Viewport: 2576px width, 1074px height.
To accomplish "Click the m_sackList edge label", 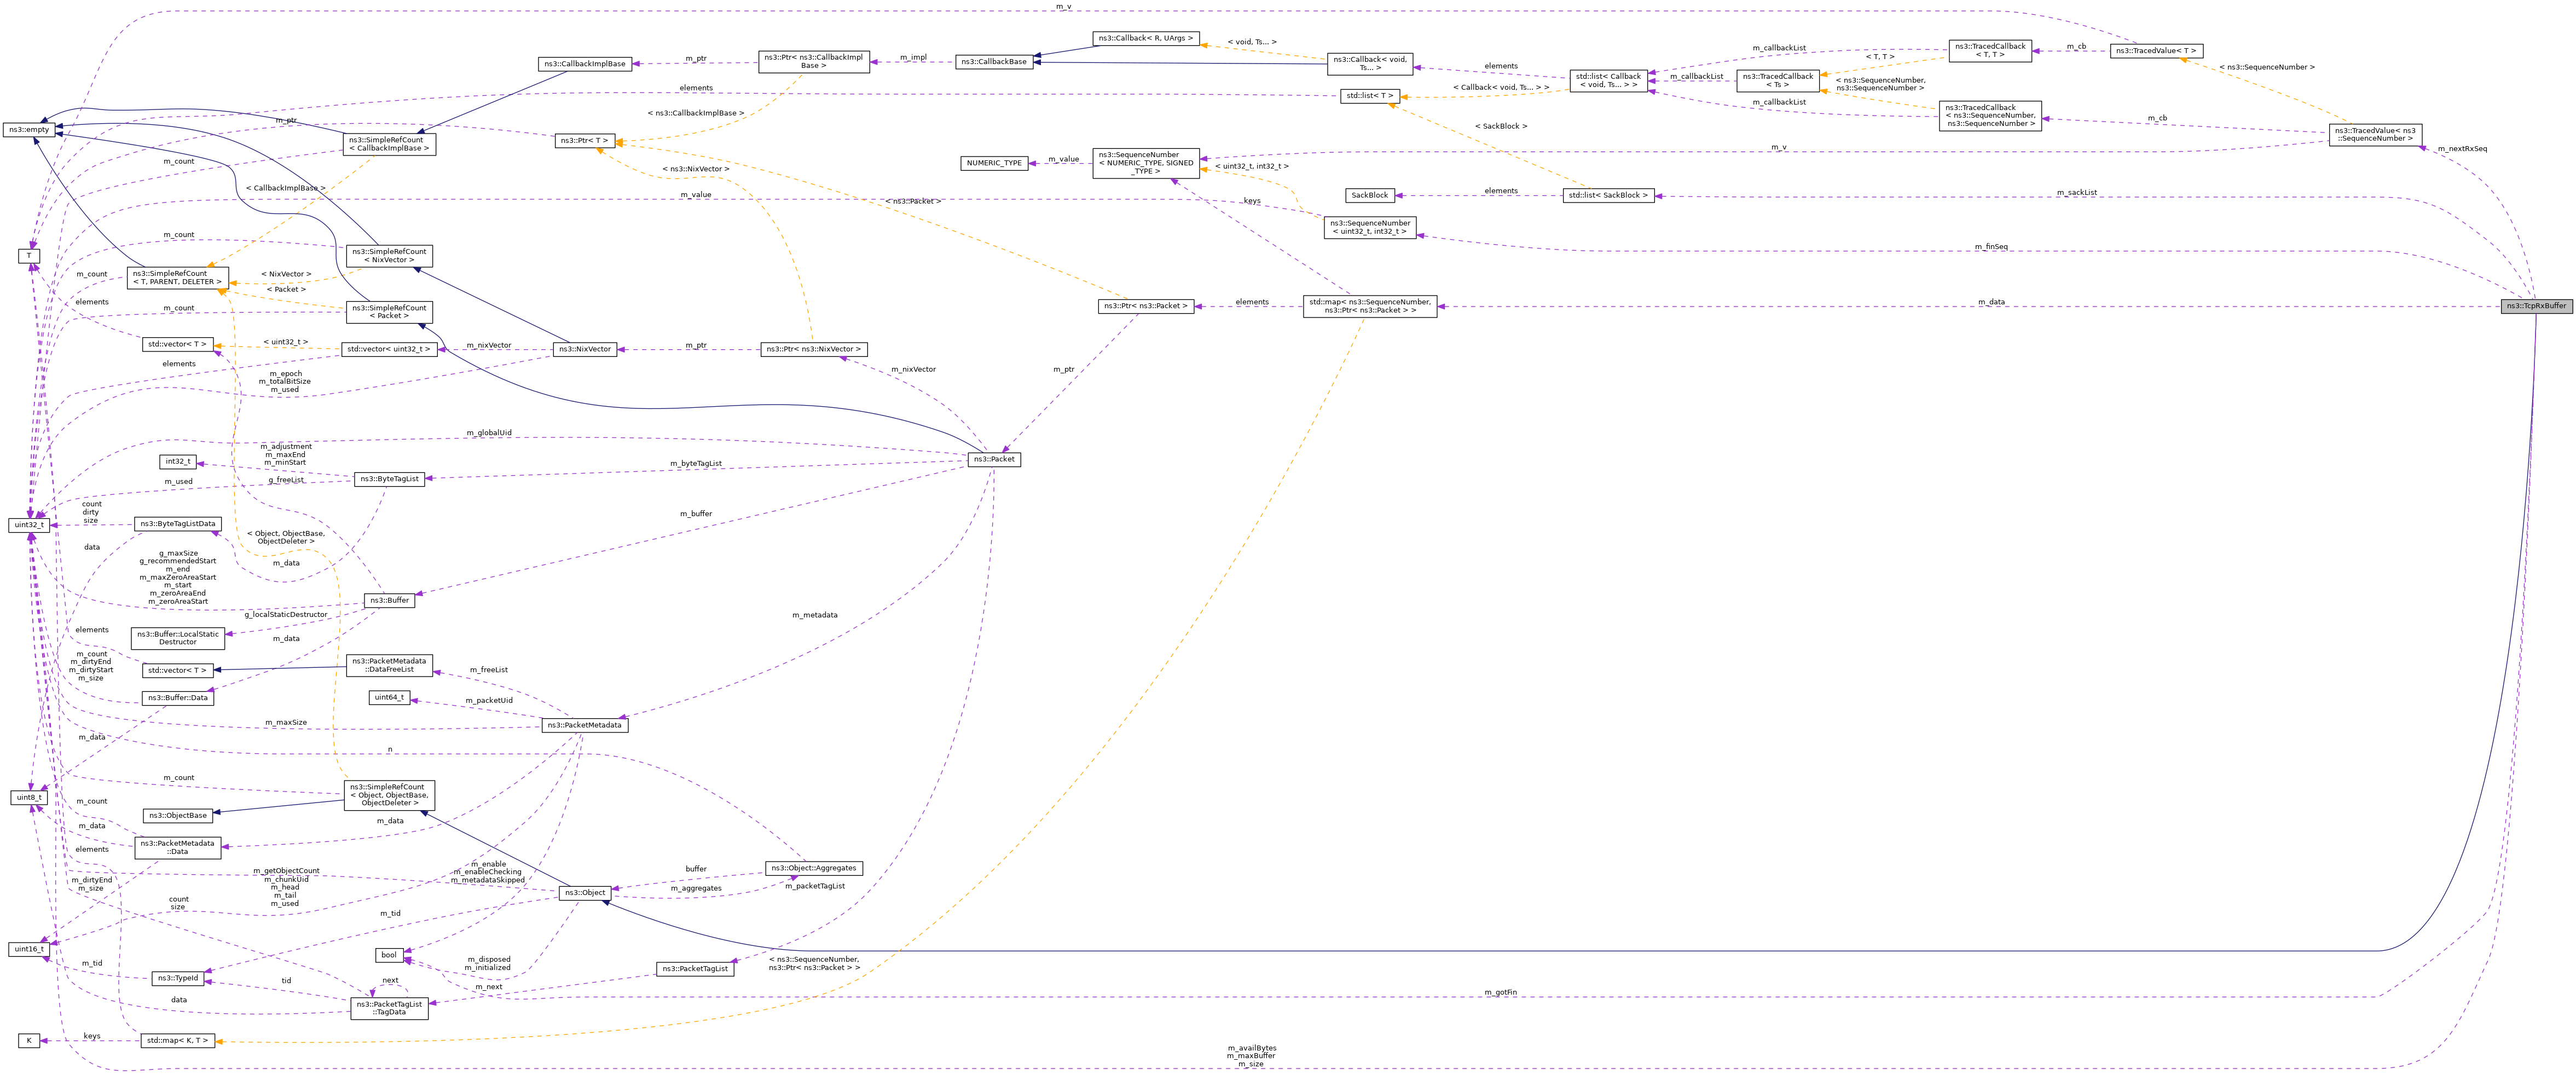I will (x=2077, y=193).
